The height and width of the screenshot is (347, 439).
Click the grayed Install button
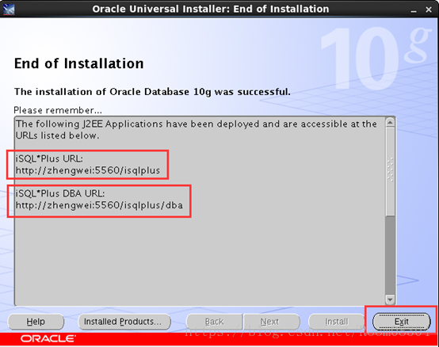point(337,322)
